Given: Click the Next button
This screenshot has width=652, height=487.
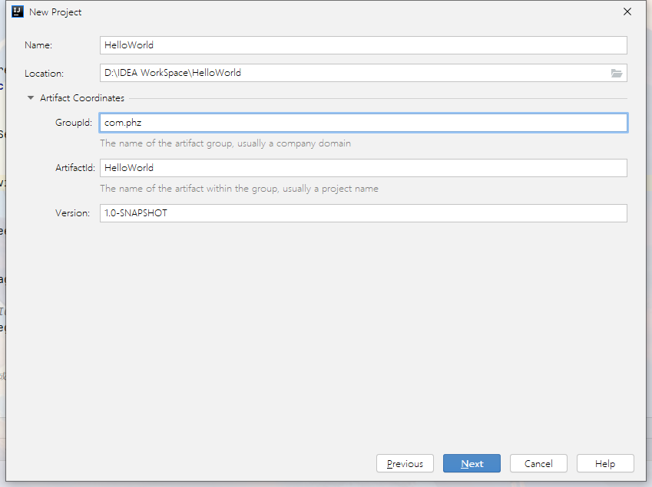Looking at the screenshot, I should point(472,463).
